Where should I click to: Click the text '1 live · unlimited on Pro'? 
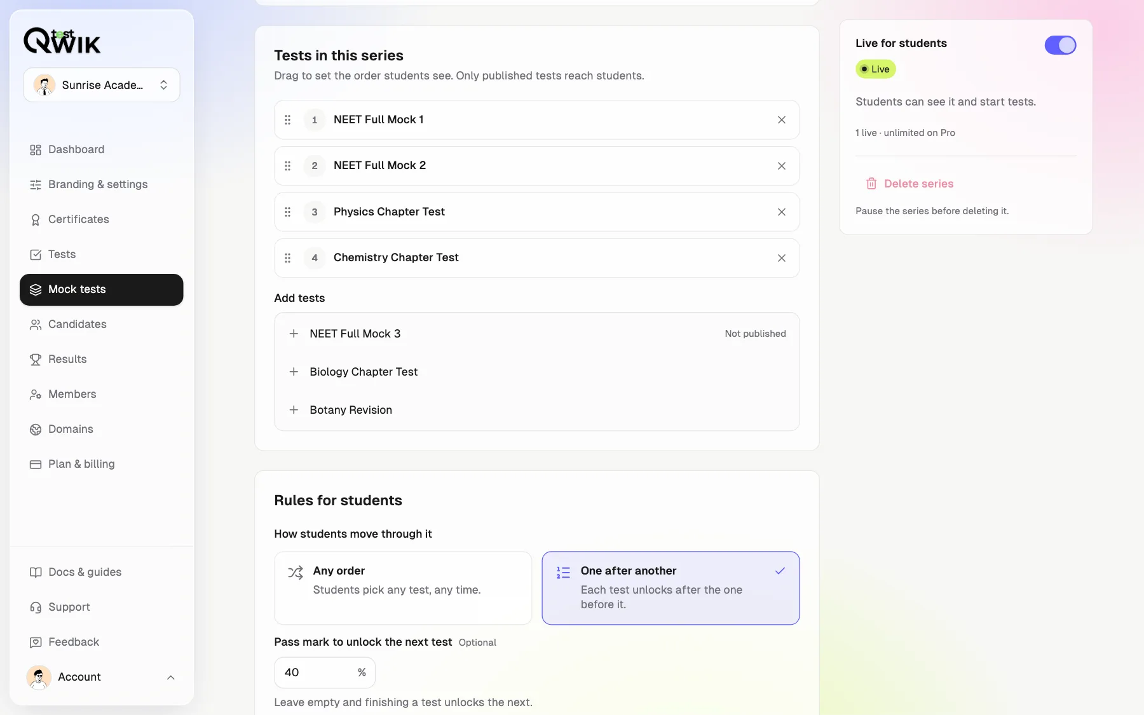coord(905,133)
